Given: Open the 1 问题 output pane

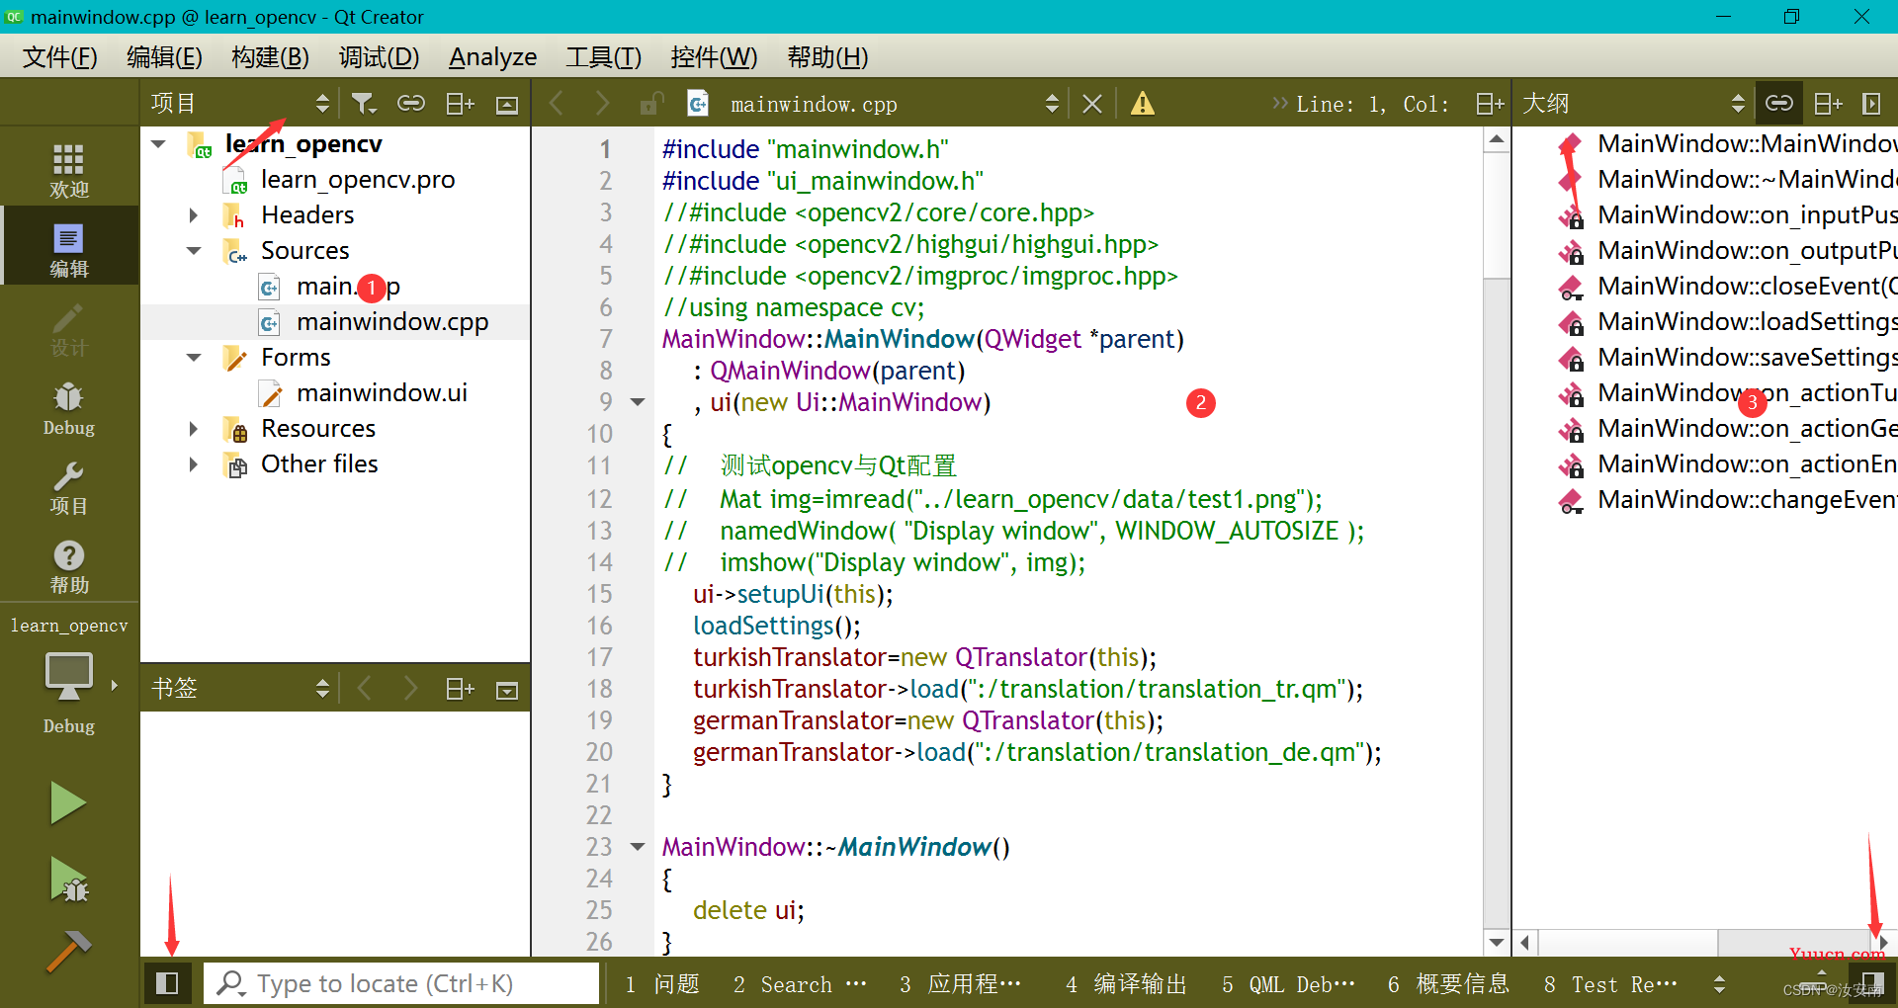Looking at the screenshot, I should [661, 984].
